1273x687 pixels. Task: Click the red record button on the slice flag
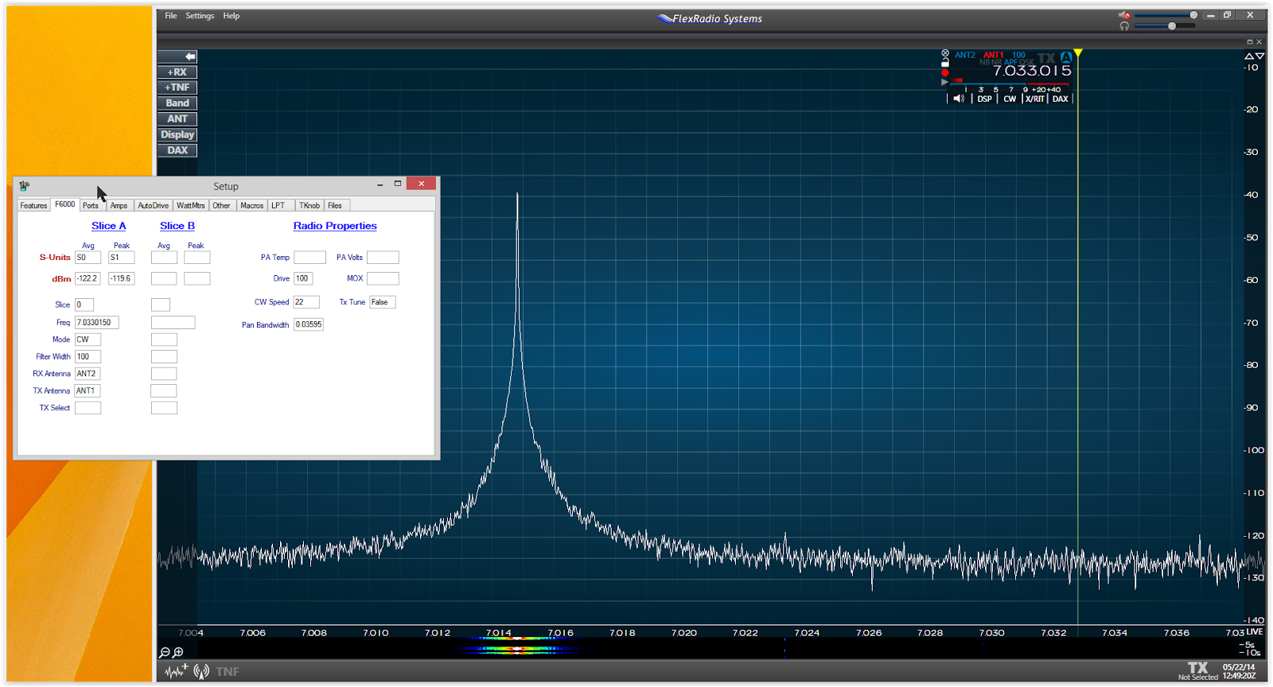945,72
